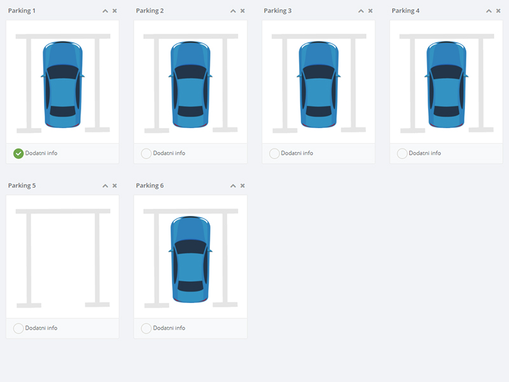The height and width of the screenshot is (382, 509).
Task: Click the Dodatni info label in Parking 4
Action: point(424,153)
